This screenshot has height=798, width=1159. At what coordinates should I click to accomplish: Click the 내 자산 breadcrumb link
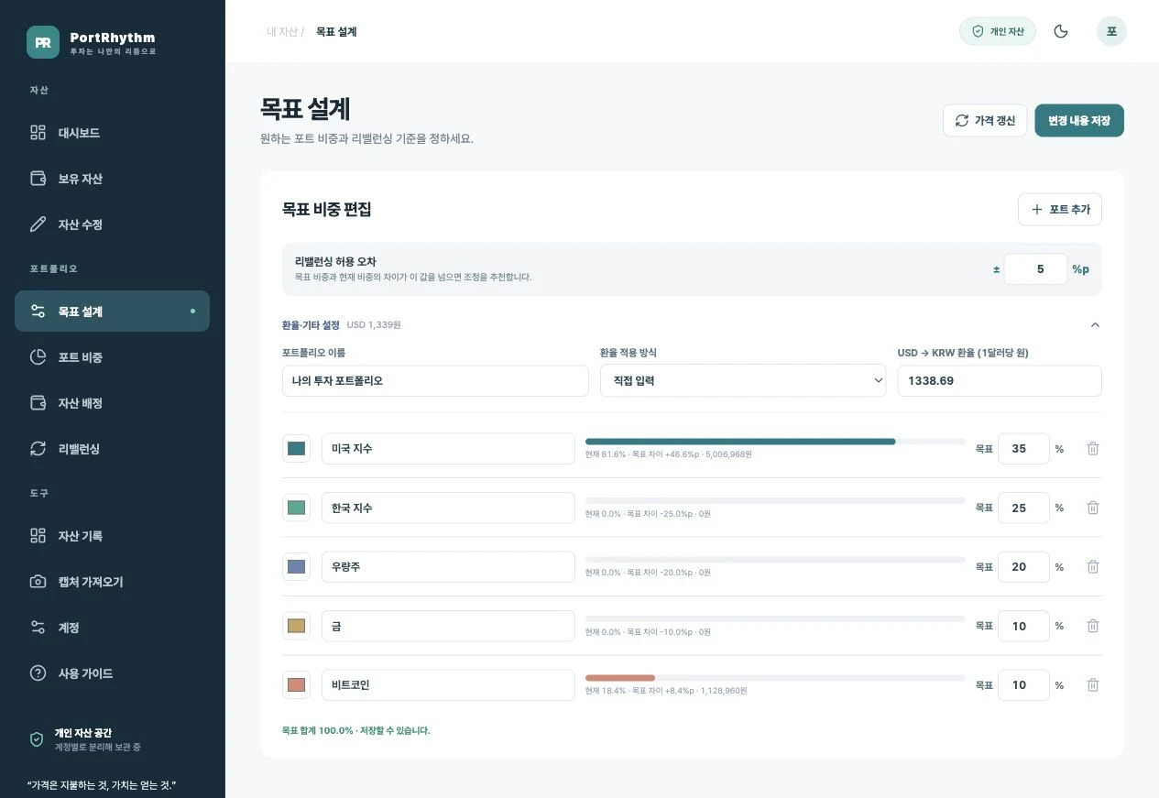[282, 31]
